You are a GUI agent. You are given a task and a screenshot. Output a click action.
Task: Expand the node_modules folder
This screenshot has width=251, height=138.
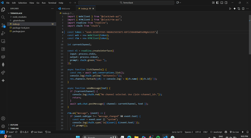pos(19,17)
